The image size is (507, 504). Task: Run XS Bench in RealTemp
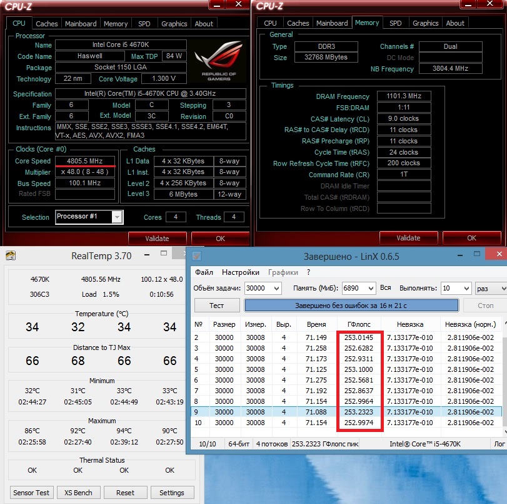78,493
